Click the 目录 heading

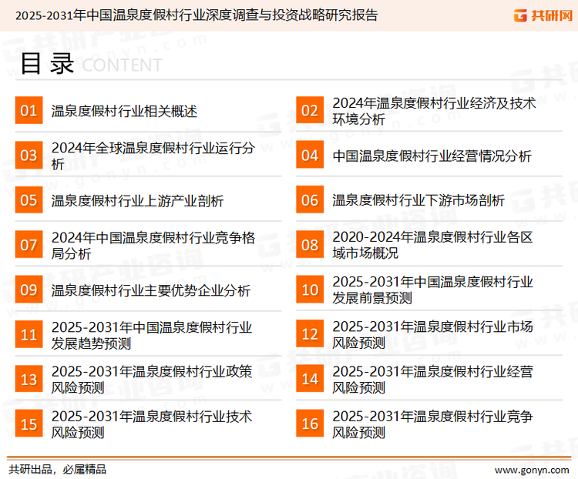[47, 63]
